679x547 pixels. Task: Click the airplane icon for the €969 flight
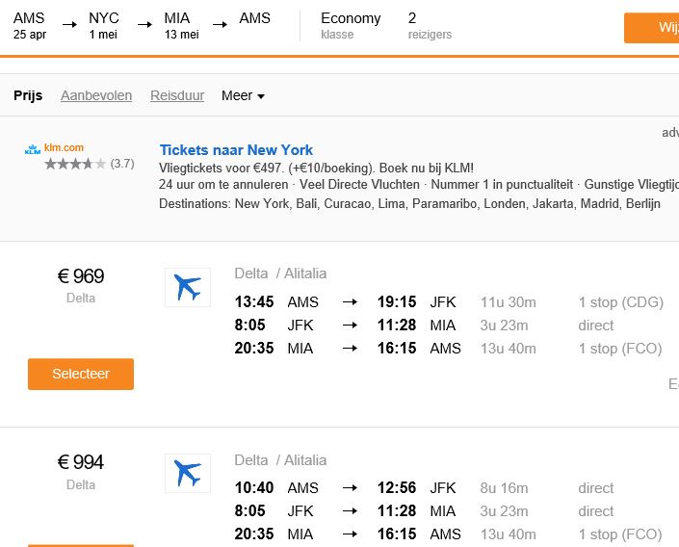(188, 287)
